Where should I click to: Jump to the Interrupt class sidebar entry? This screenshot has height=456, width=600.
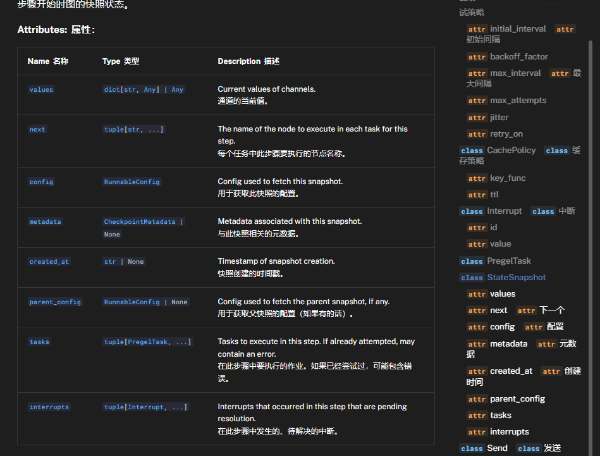(x=505, y=211)
